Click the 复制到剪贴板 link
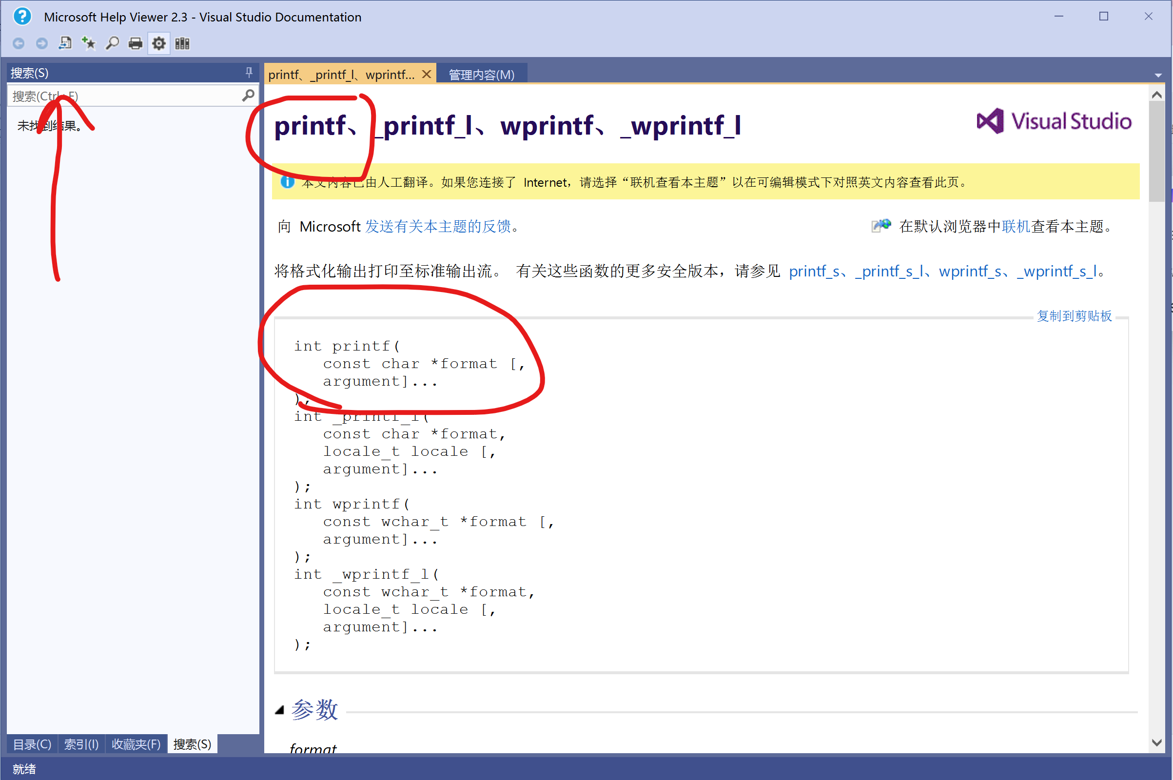This screenshot has height=780, width=1173. pos(1074,316)
